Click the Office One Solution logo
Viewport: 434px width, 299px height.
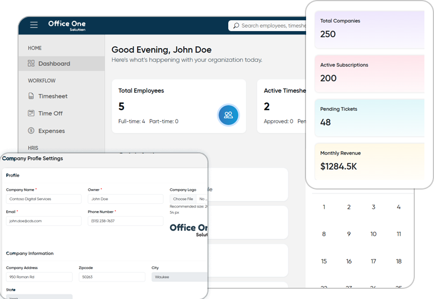click(x=67, y=25)
